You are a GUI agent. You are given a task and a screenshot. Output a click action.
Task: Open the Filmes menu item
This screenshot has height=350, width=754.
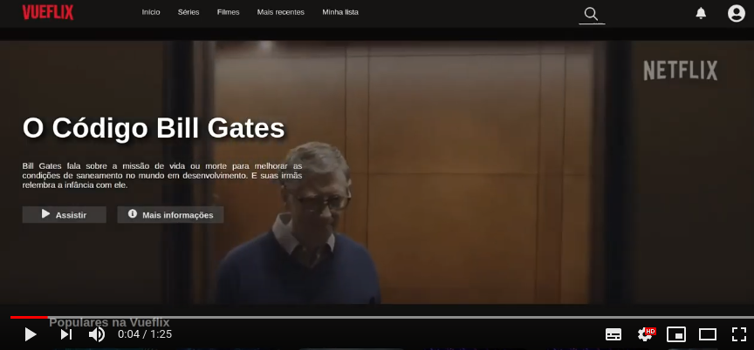[x=228, y=12]
